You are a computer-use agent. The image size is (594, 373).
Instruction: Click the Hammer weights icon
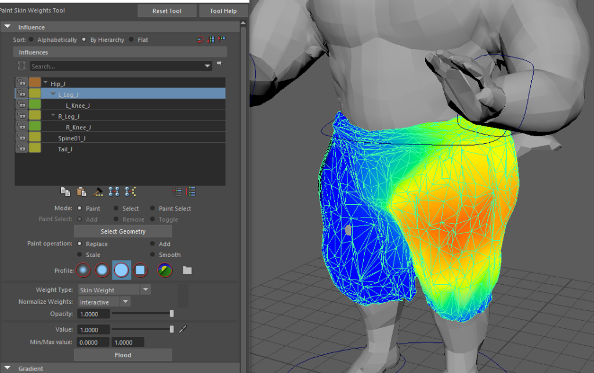pyautogui.click(x=98, y=191)
